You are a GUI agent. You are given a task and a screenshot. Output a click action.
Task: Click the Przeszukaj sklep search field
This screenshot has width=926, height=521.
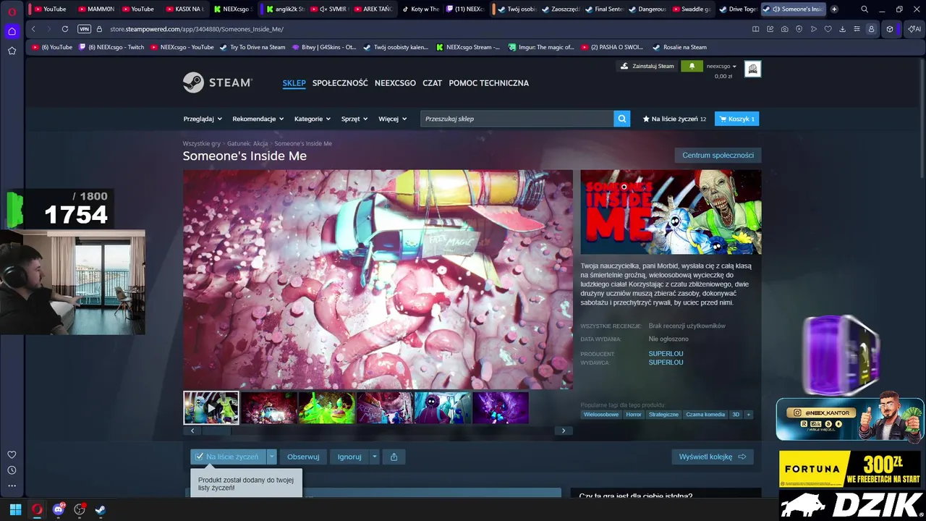point(517,119)
